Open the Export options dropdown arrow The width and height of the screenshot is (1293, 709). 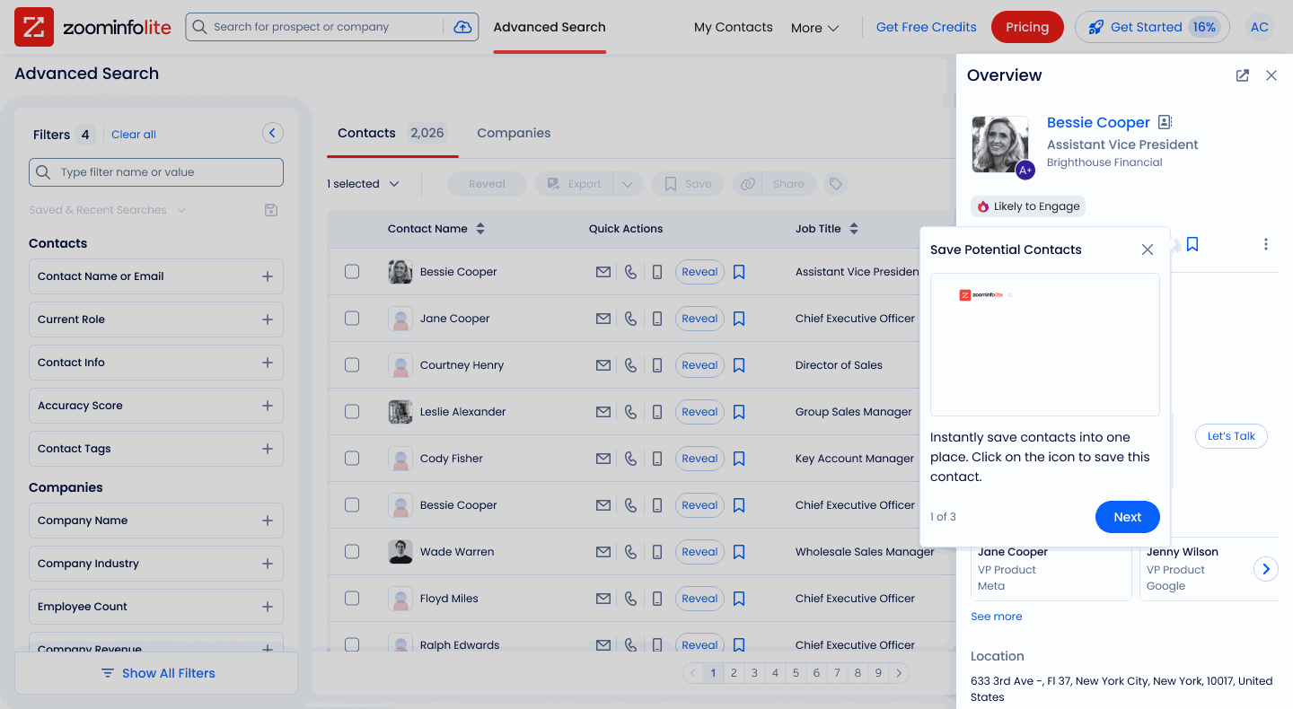pyautogui.click(x=628, y=184)
